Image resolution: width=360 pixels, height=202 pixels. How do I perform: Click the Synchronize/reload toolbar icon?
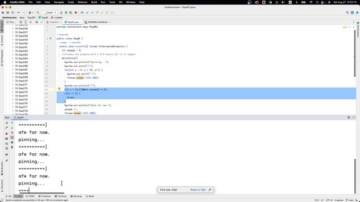pyautogui.click(x=12, y=12)
